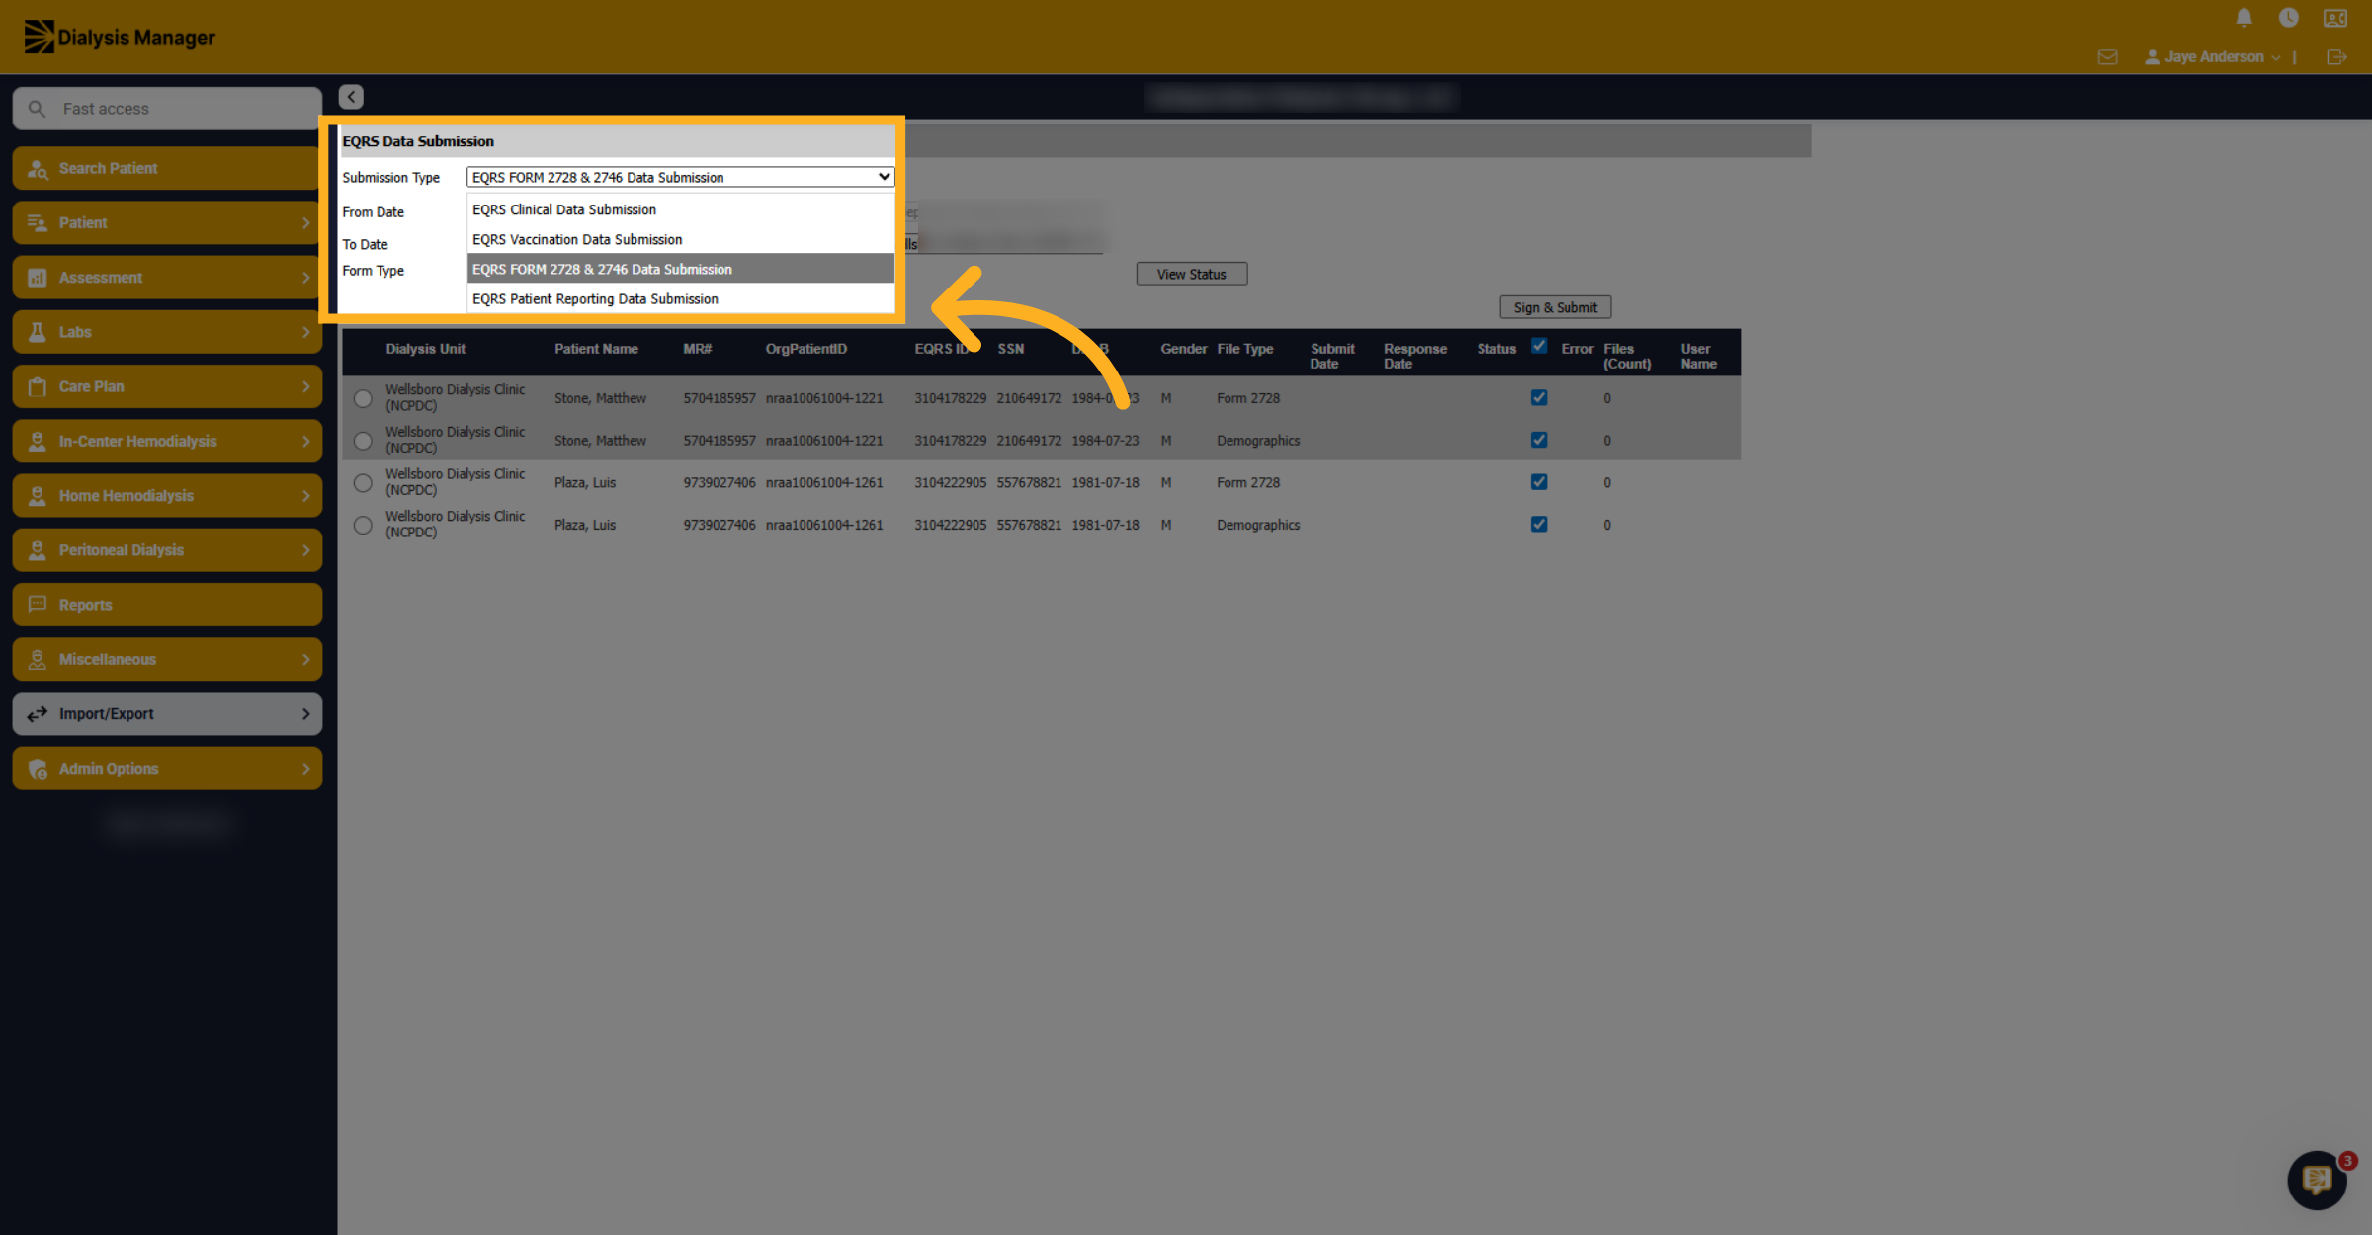Select radio for Plaza, Luis Demographics

[363, 526]
